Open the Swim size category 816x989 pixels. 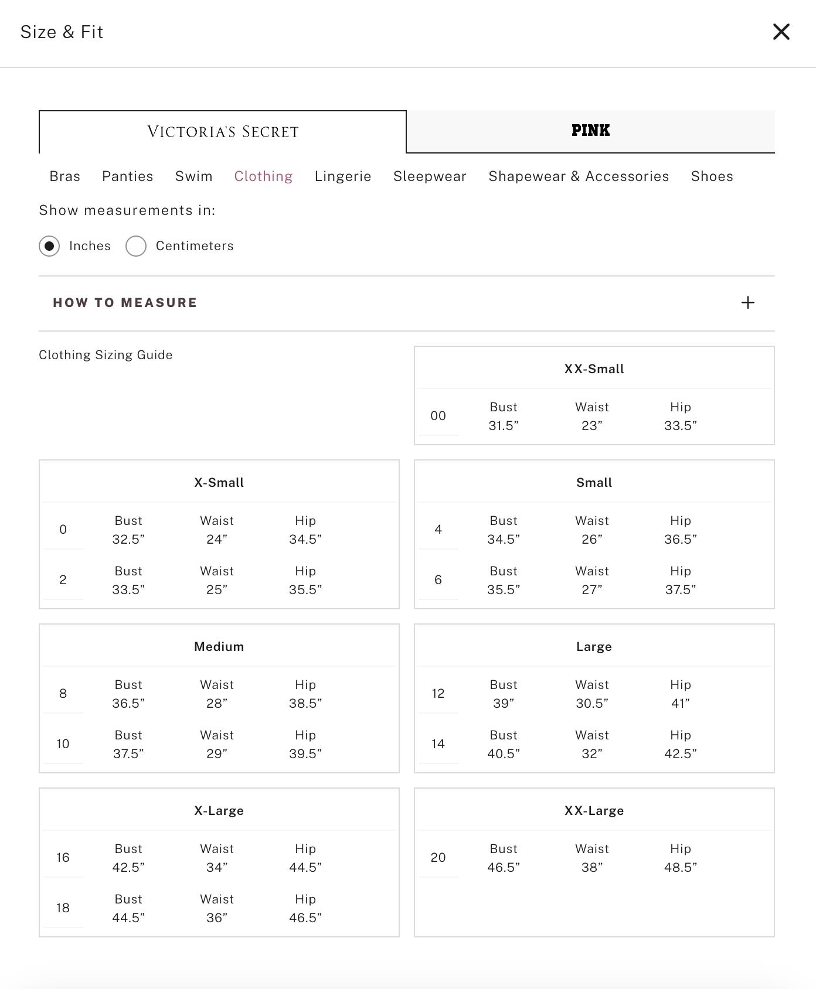(x=194, y=176)
